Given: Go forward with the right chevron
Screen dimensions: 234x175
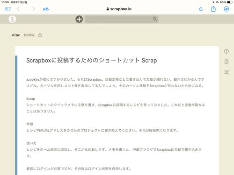Looking at the screenshot, I should (x=34, y=9).
